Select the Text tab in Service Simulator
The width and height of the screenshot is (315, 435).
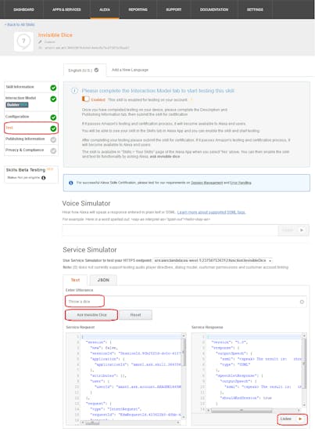click(75, 280)
